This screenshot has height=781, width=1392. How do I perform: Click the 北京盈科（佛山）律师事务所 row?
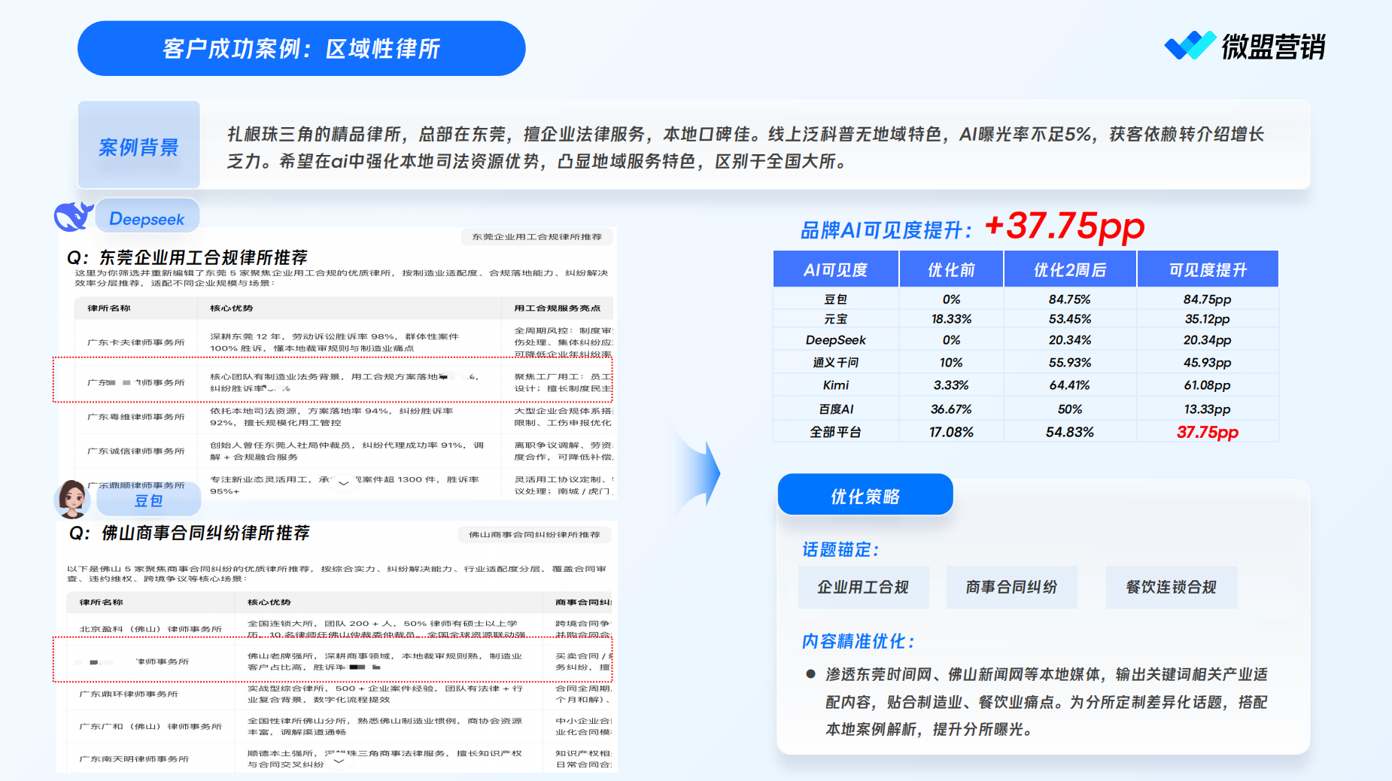[x=340, y=629]
